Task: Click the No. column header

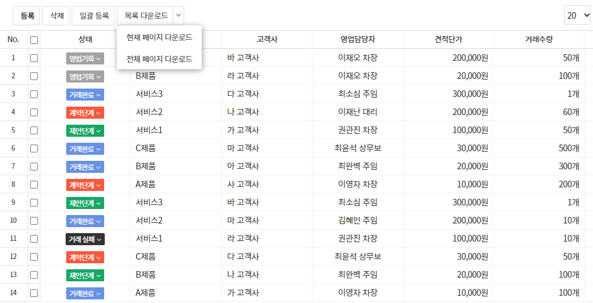Action: coord(13,39)
